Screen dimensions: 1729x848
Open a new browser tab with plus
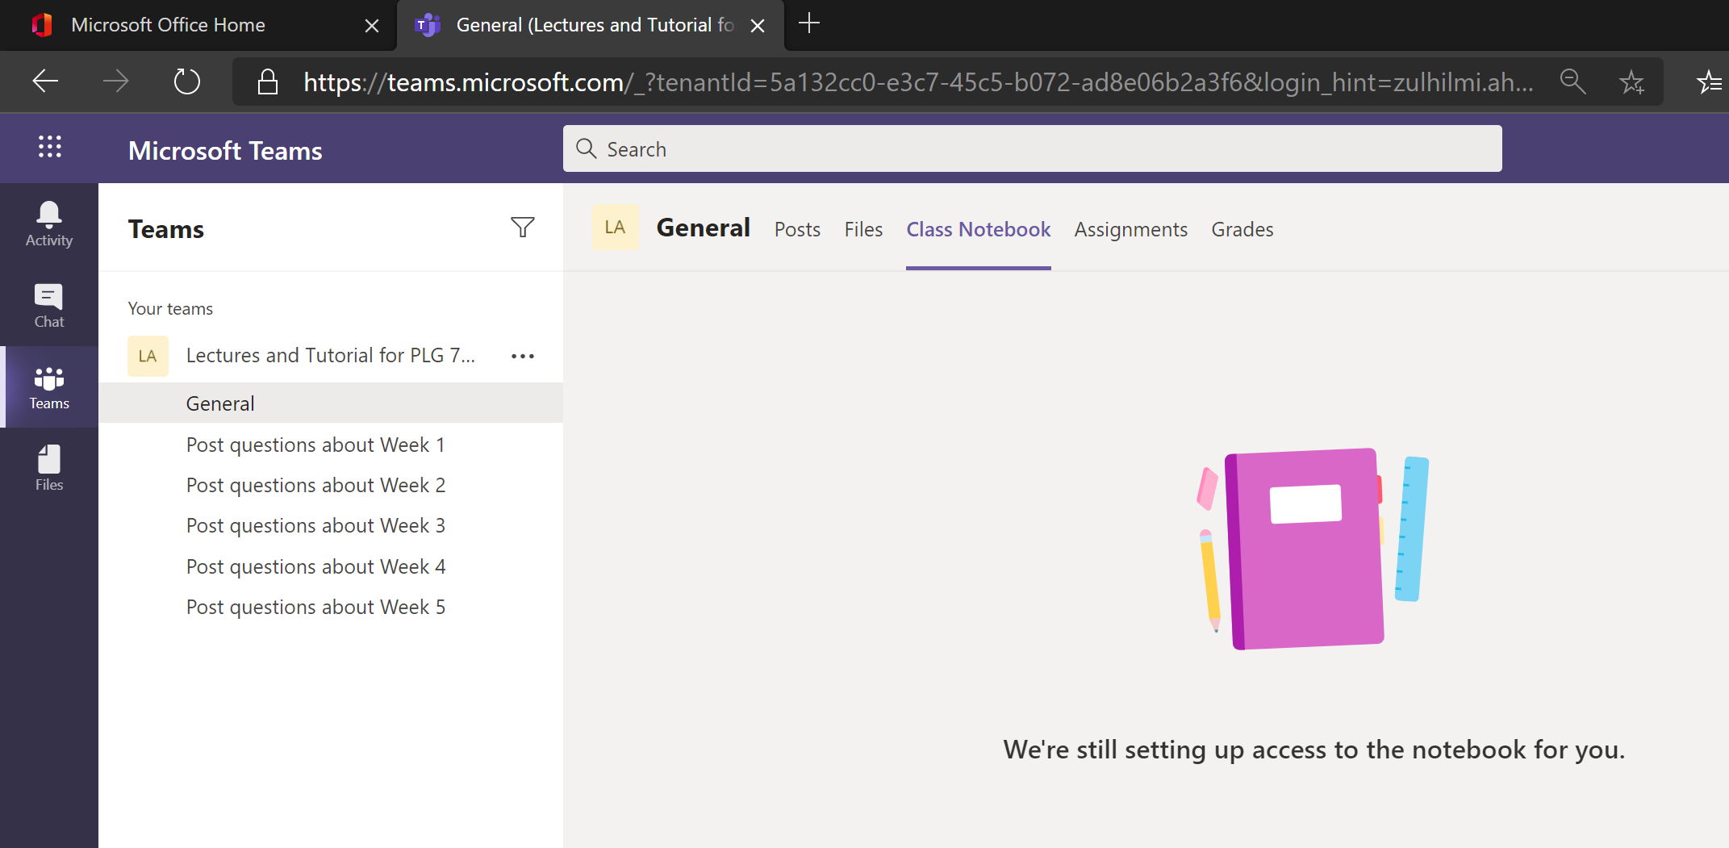[x=809, y=23]
